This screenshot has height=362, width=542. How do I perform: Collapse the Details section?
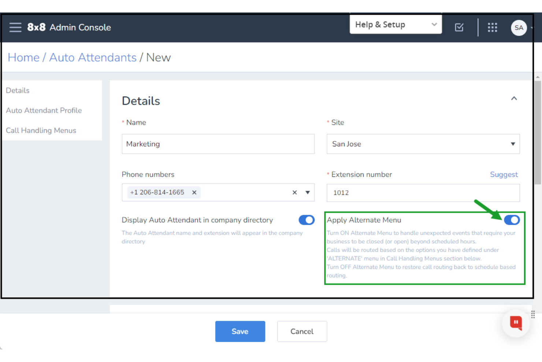[x=514, y=98]
